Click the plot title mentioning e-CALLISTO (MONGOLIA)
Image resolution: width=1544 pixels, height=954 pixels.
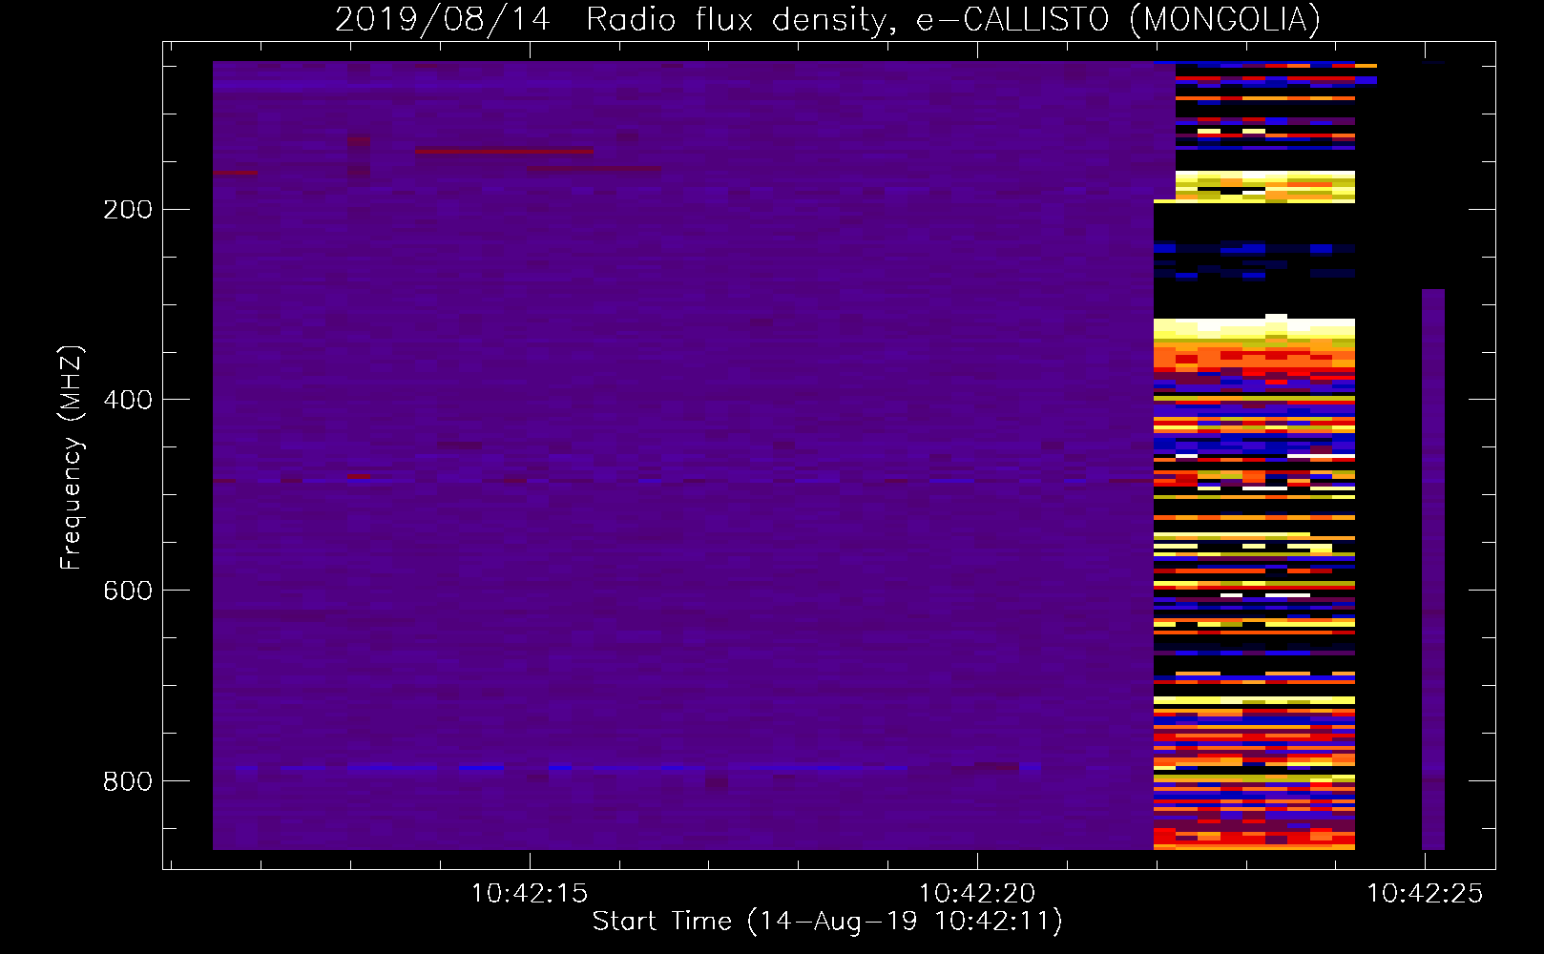pos(827,19)
